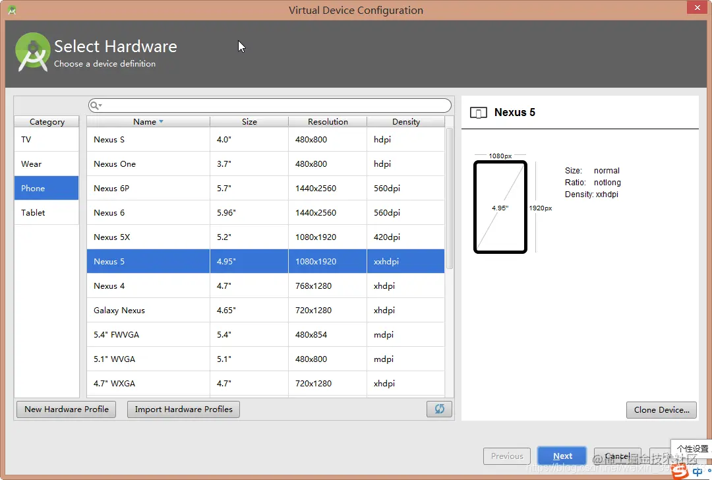This screenshot has width=712, height=480.
Task: Focus the device search input field
Action: 270,105
